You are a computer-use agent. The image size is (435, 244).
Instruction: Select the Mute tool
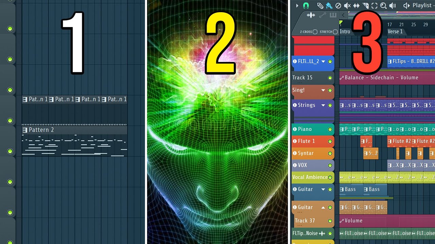tap(347, 5)
